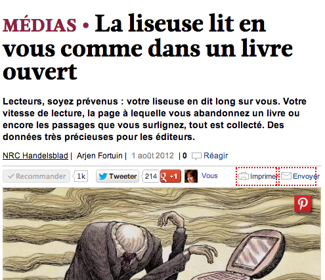This screenshot has height=280, width=325.
Task: Click the Google +1 button
Action: pyautogui.click(x=171, y=176)
